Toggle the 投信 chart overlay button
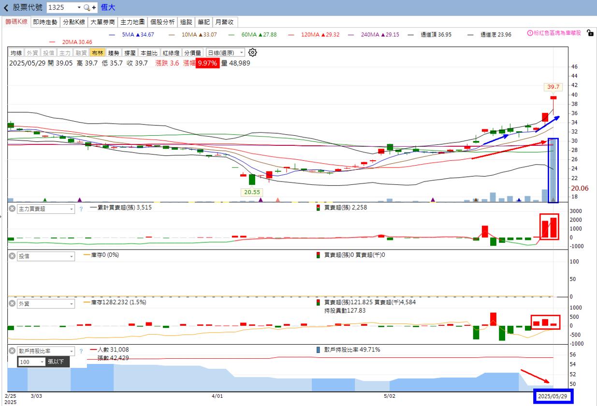This screenshot has width=597, height=406. 48,53
